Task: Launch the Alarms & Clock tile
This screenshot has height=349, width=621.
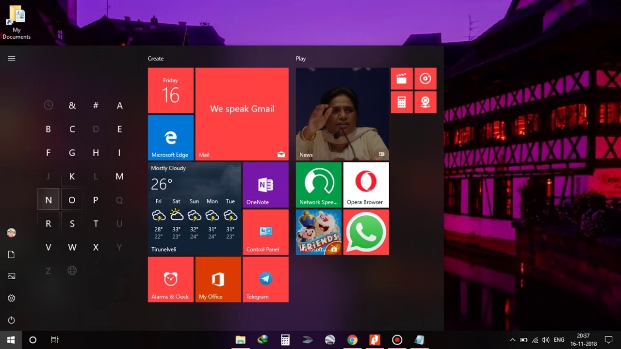Action: pos(171,280)
